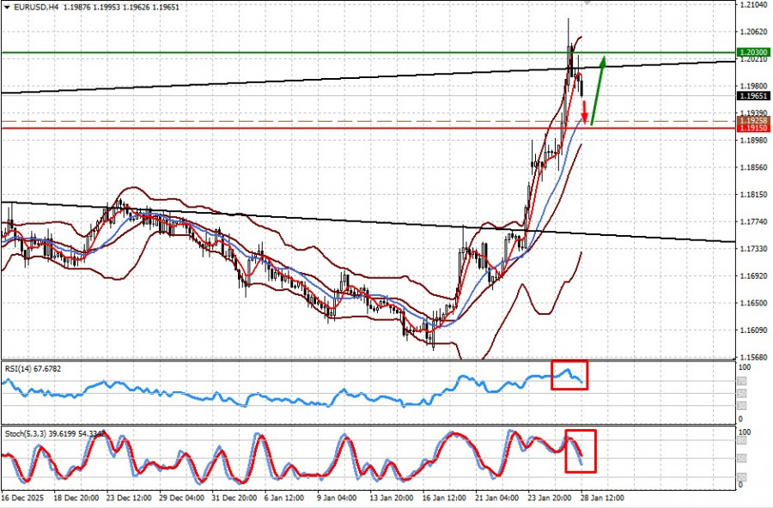Click the red 1.19150 price level label
This screenshot has height=508, width=773.
(x=753, y=128)
